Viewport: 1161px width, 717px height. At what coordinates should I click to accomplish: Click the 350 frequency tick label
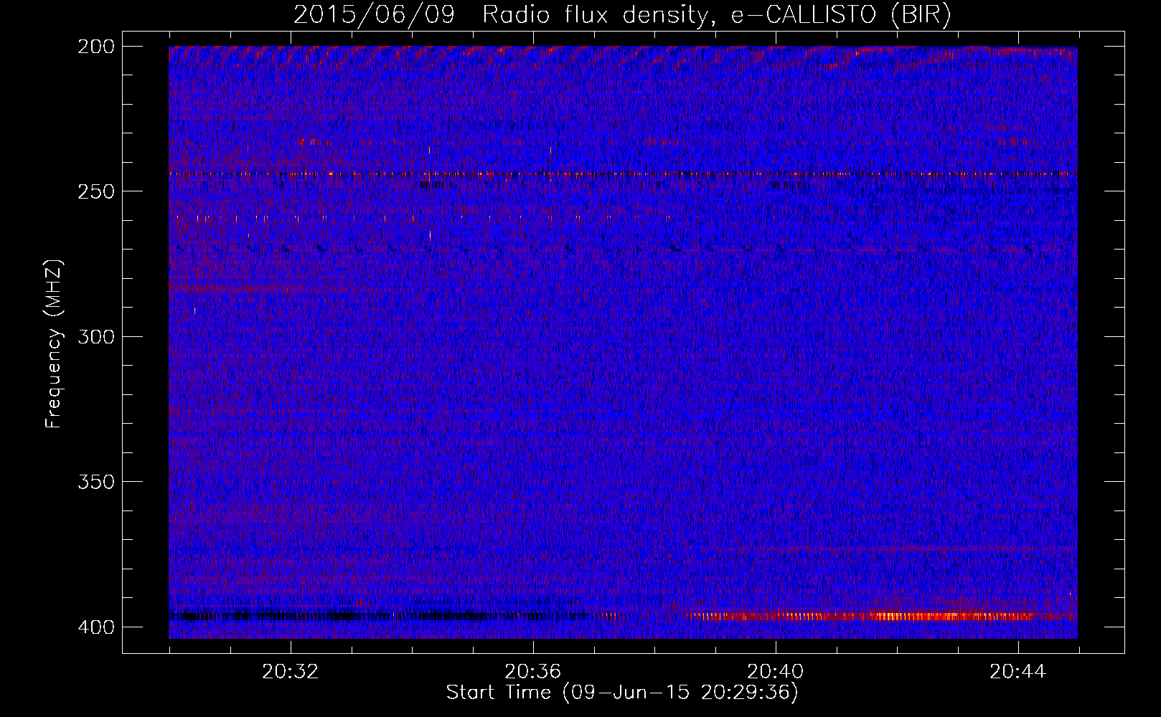[x=95, y=482]
